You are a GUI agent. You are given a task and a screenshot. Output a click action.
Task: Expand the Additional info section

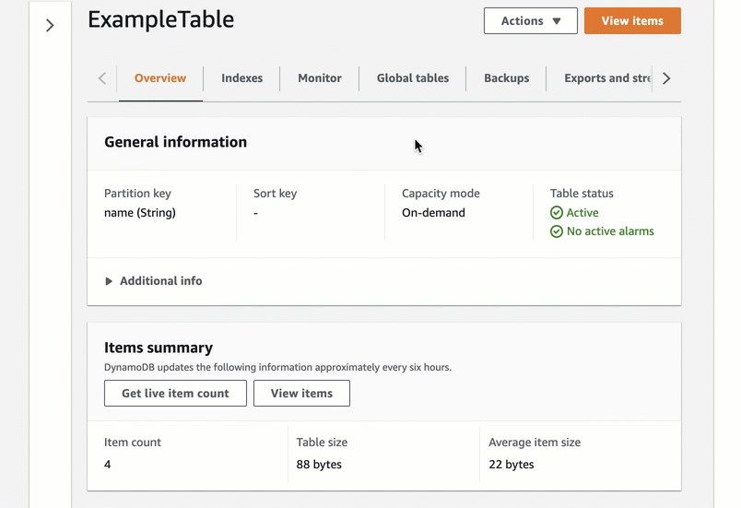pos(160,281)
